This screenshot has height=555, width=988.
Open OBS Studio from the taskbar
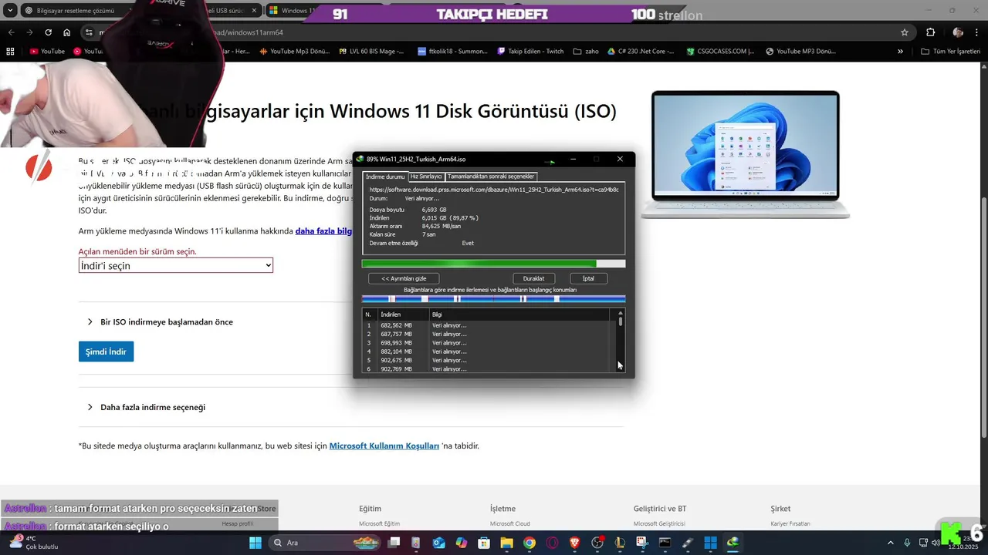pos(597,543)
